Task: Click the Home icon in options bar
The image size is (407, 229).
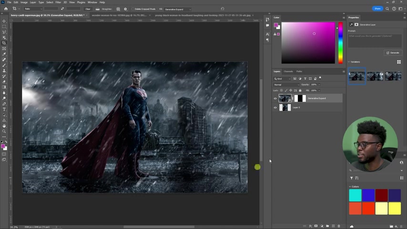Action: 6,9
